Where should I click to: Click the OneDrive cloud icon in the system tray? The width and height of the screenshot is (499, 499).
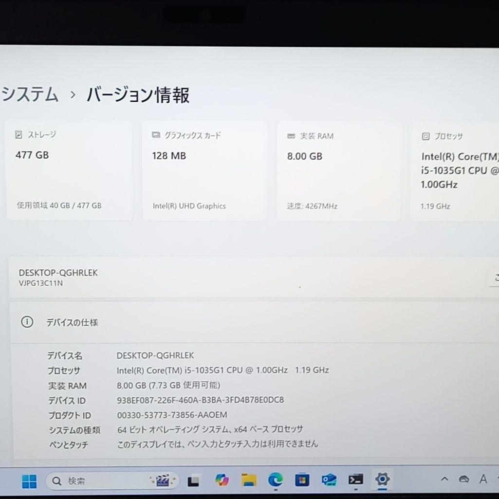coord(463,480)
